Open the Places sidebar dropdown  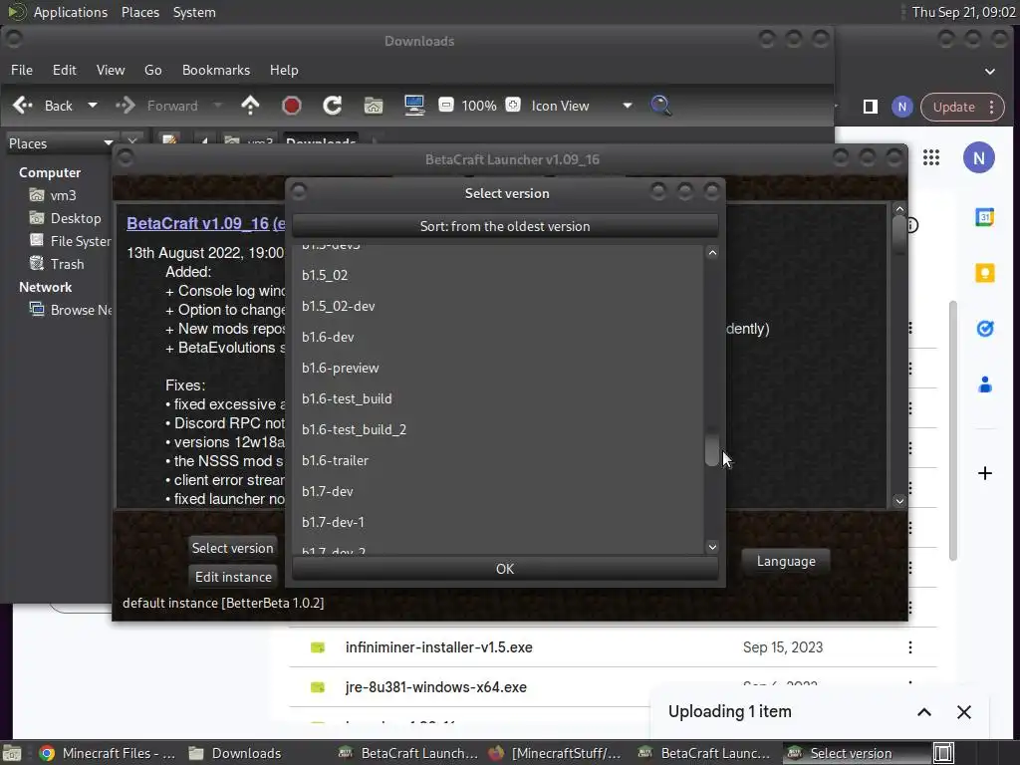[108, 143]
